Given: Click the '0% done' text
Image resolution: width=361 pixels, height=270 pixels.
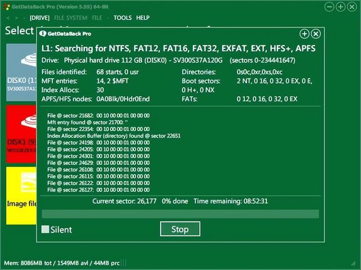Looking at the screenshot, I should pos(175,201).
